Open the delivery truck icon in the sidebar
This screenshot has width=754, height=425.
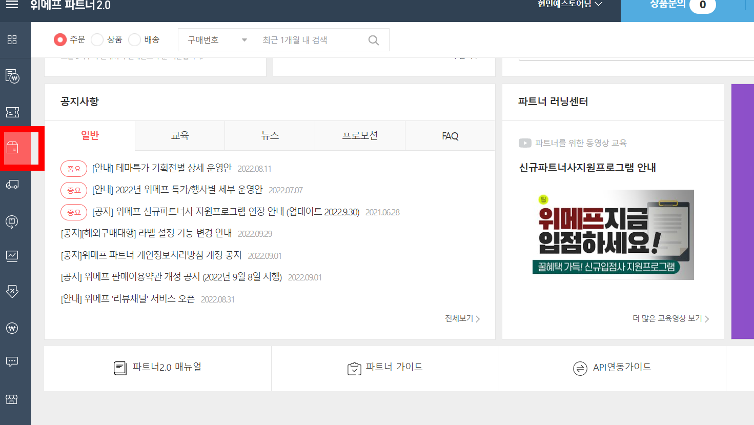[x=12, y=185]
